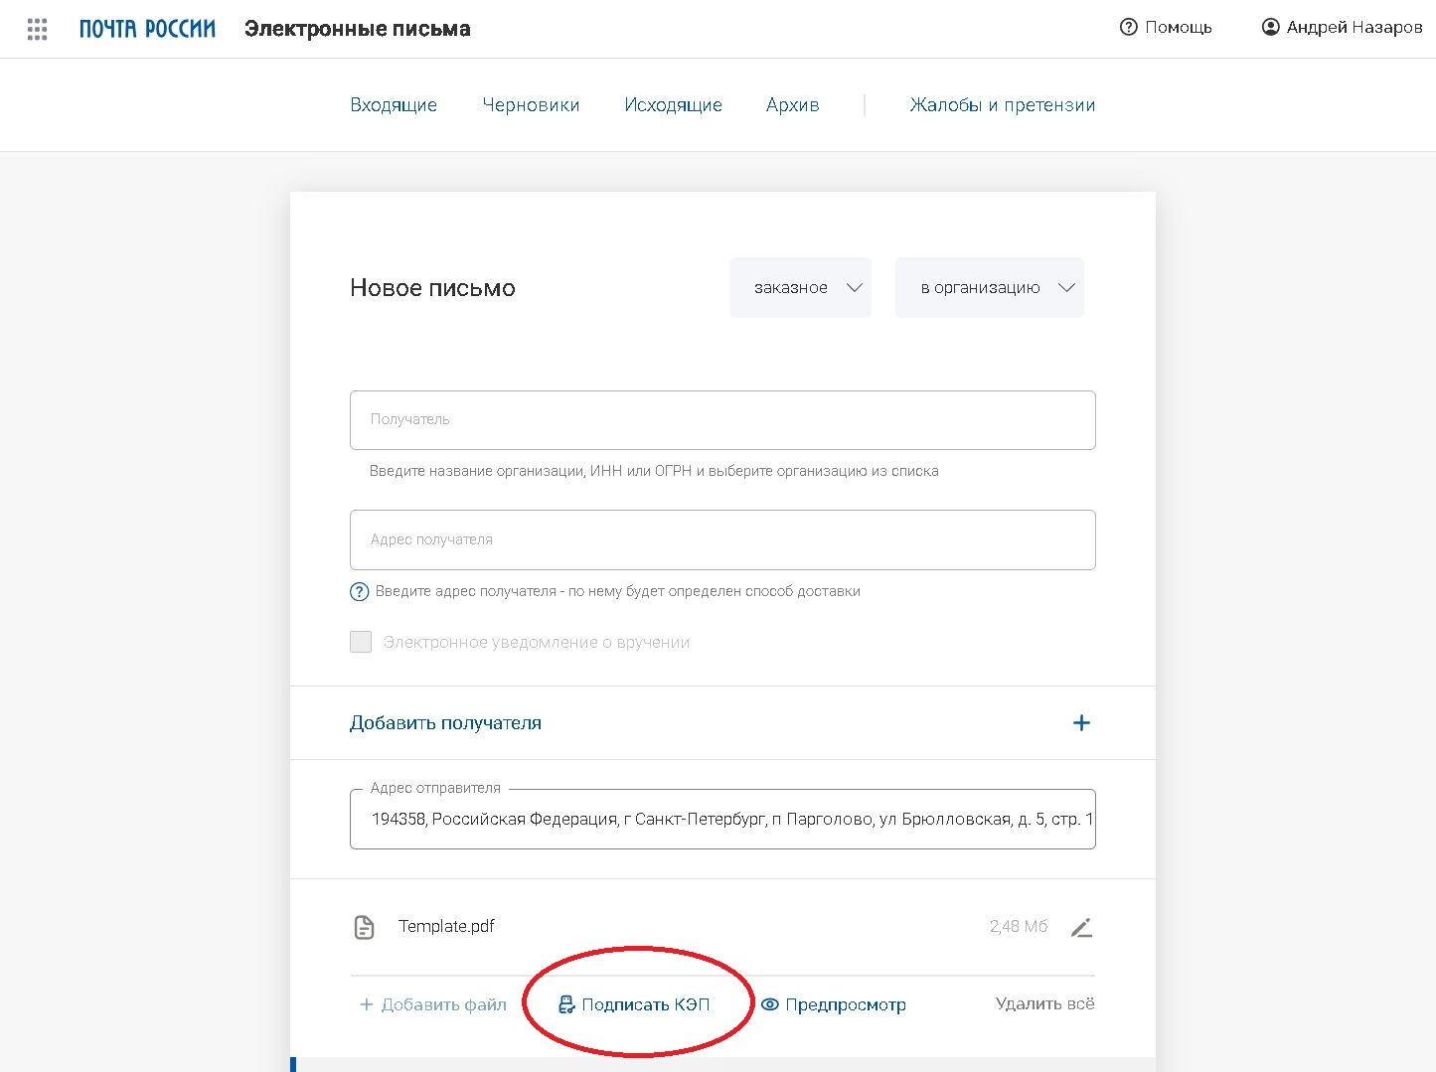Image resolution: width=1436 pixels, height=1072 pixels.
Task: Click the pencil edit icon for Template.pdf
Action: pyautogui.click(x=1081, y=928)
